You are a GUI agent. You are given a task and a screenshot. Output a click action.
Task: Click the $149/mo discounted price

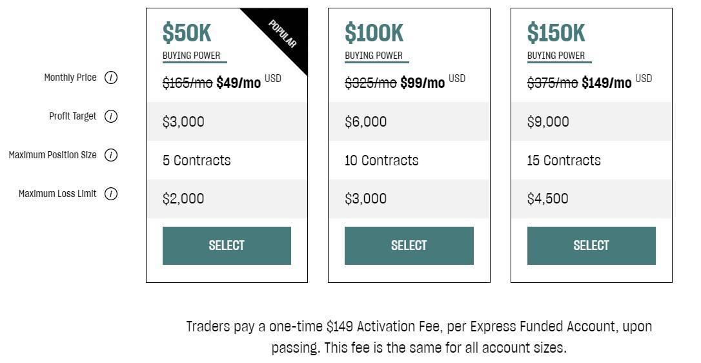pos(606,83)
